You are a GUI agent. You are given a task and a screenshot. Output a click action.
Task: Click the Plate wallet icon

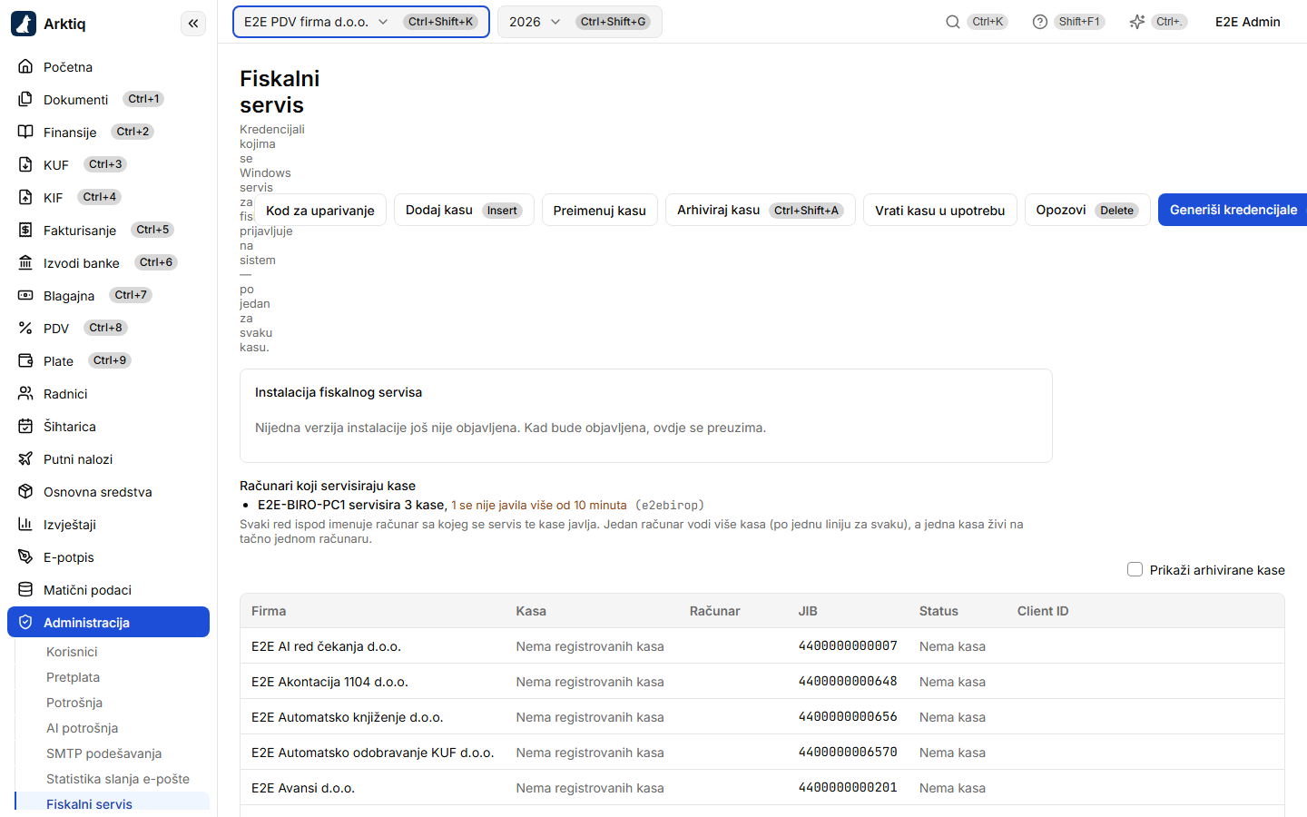[x=25, y=360]
